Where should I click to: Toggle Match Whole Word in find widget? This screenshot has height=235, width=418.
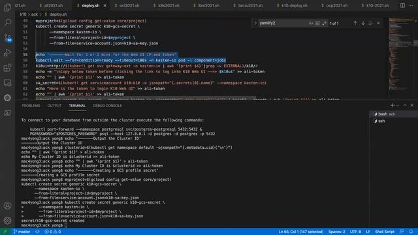[317, 23]
